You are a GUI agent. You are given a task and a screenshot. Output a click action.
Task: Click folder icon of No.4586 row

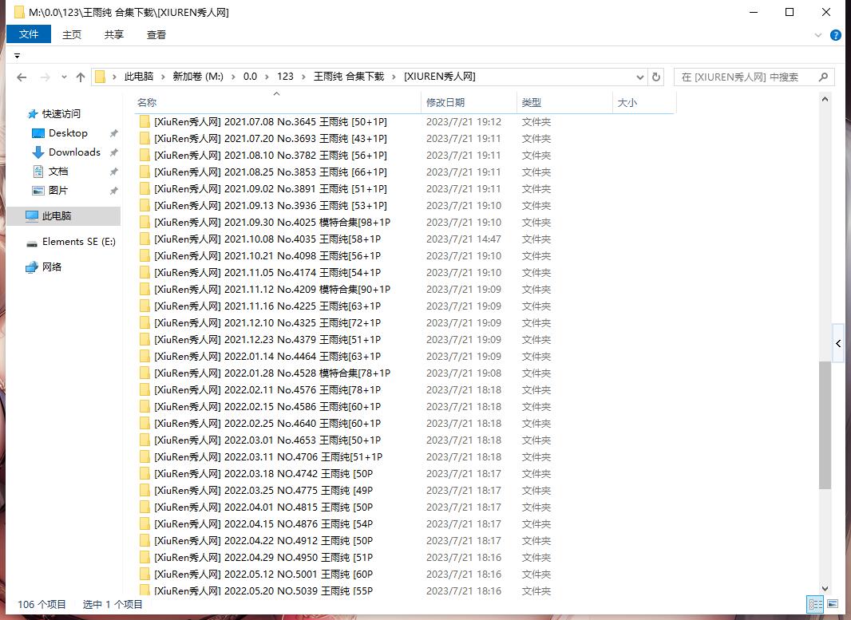click(144, 407)
